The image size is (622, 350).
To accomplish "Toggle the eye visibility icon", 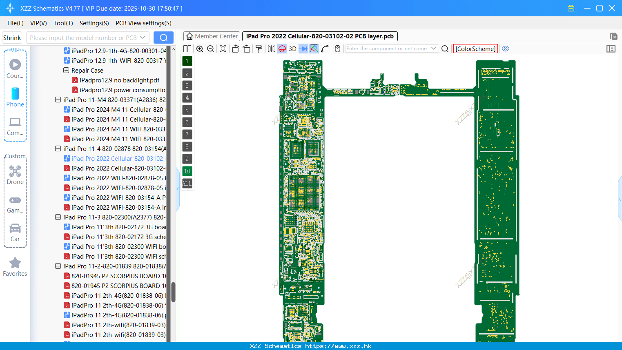I will (506, 49).
